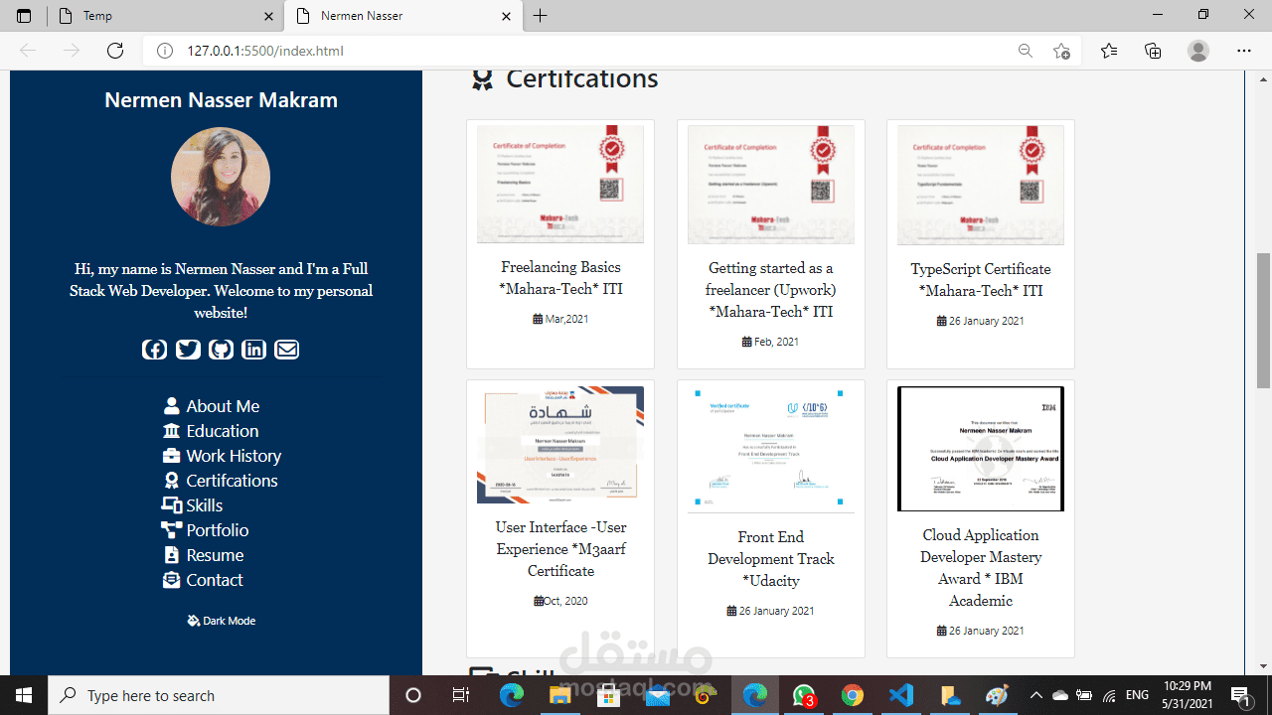Open the notification center

pos(1240,695)
